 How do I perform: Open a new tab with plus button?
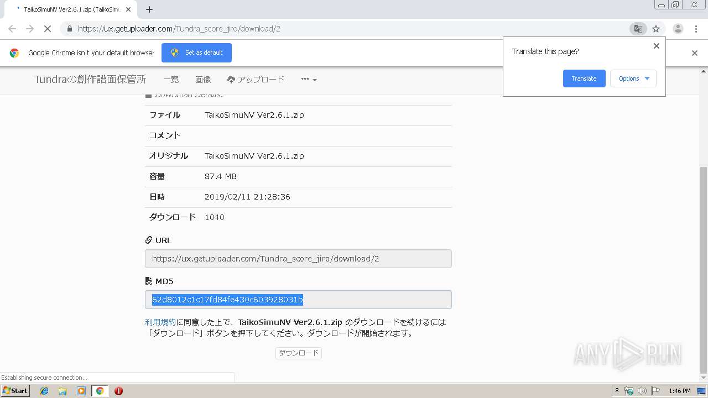point(149,9)
